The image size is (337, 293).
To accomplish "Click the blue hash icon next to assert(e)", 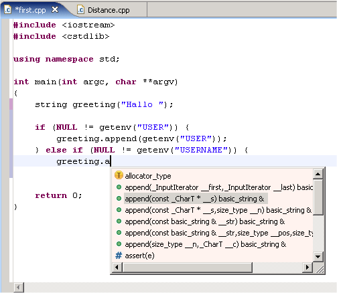I will pyautogui.click(x=119, y=256).
